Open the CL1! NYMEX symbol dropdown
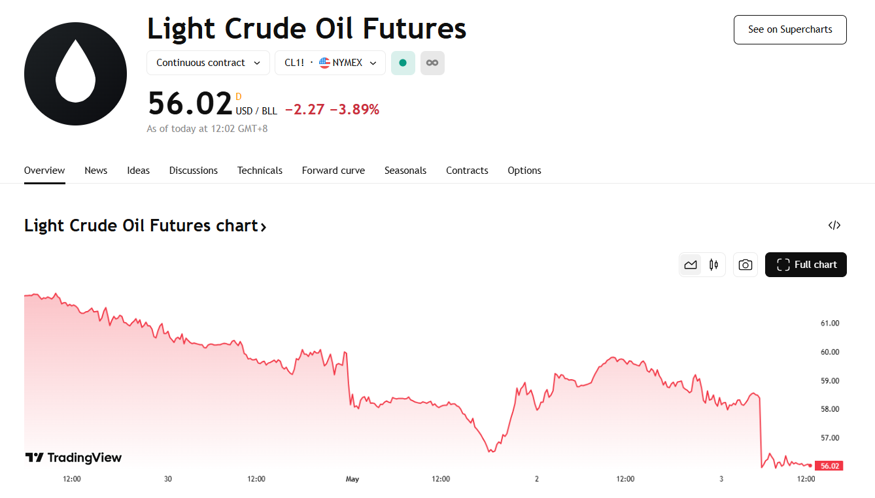Screen dimensions: 875x498 tap(330, 63)
